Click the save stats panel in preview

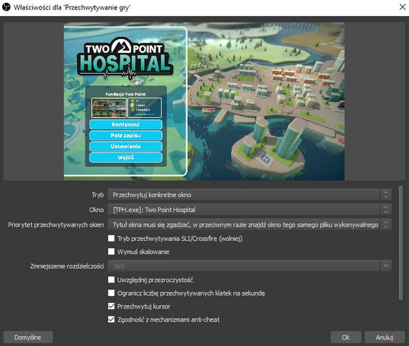(x=145, y=108)
